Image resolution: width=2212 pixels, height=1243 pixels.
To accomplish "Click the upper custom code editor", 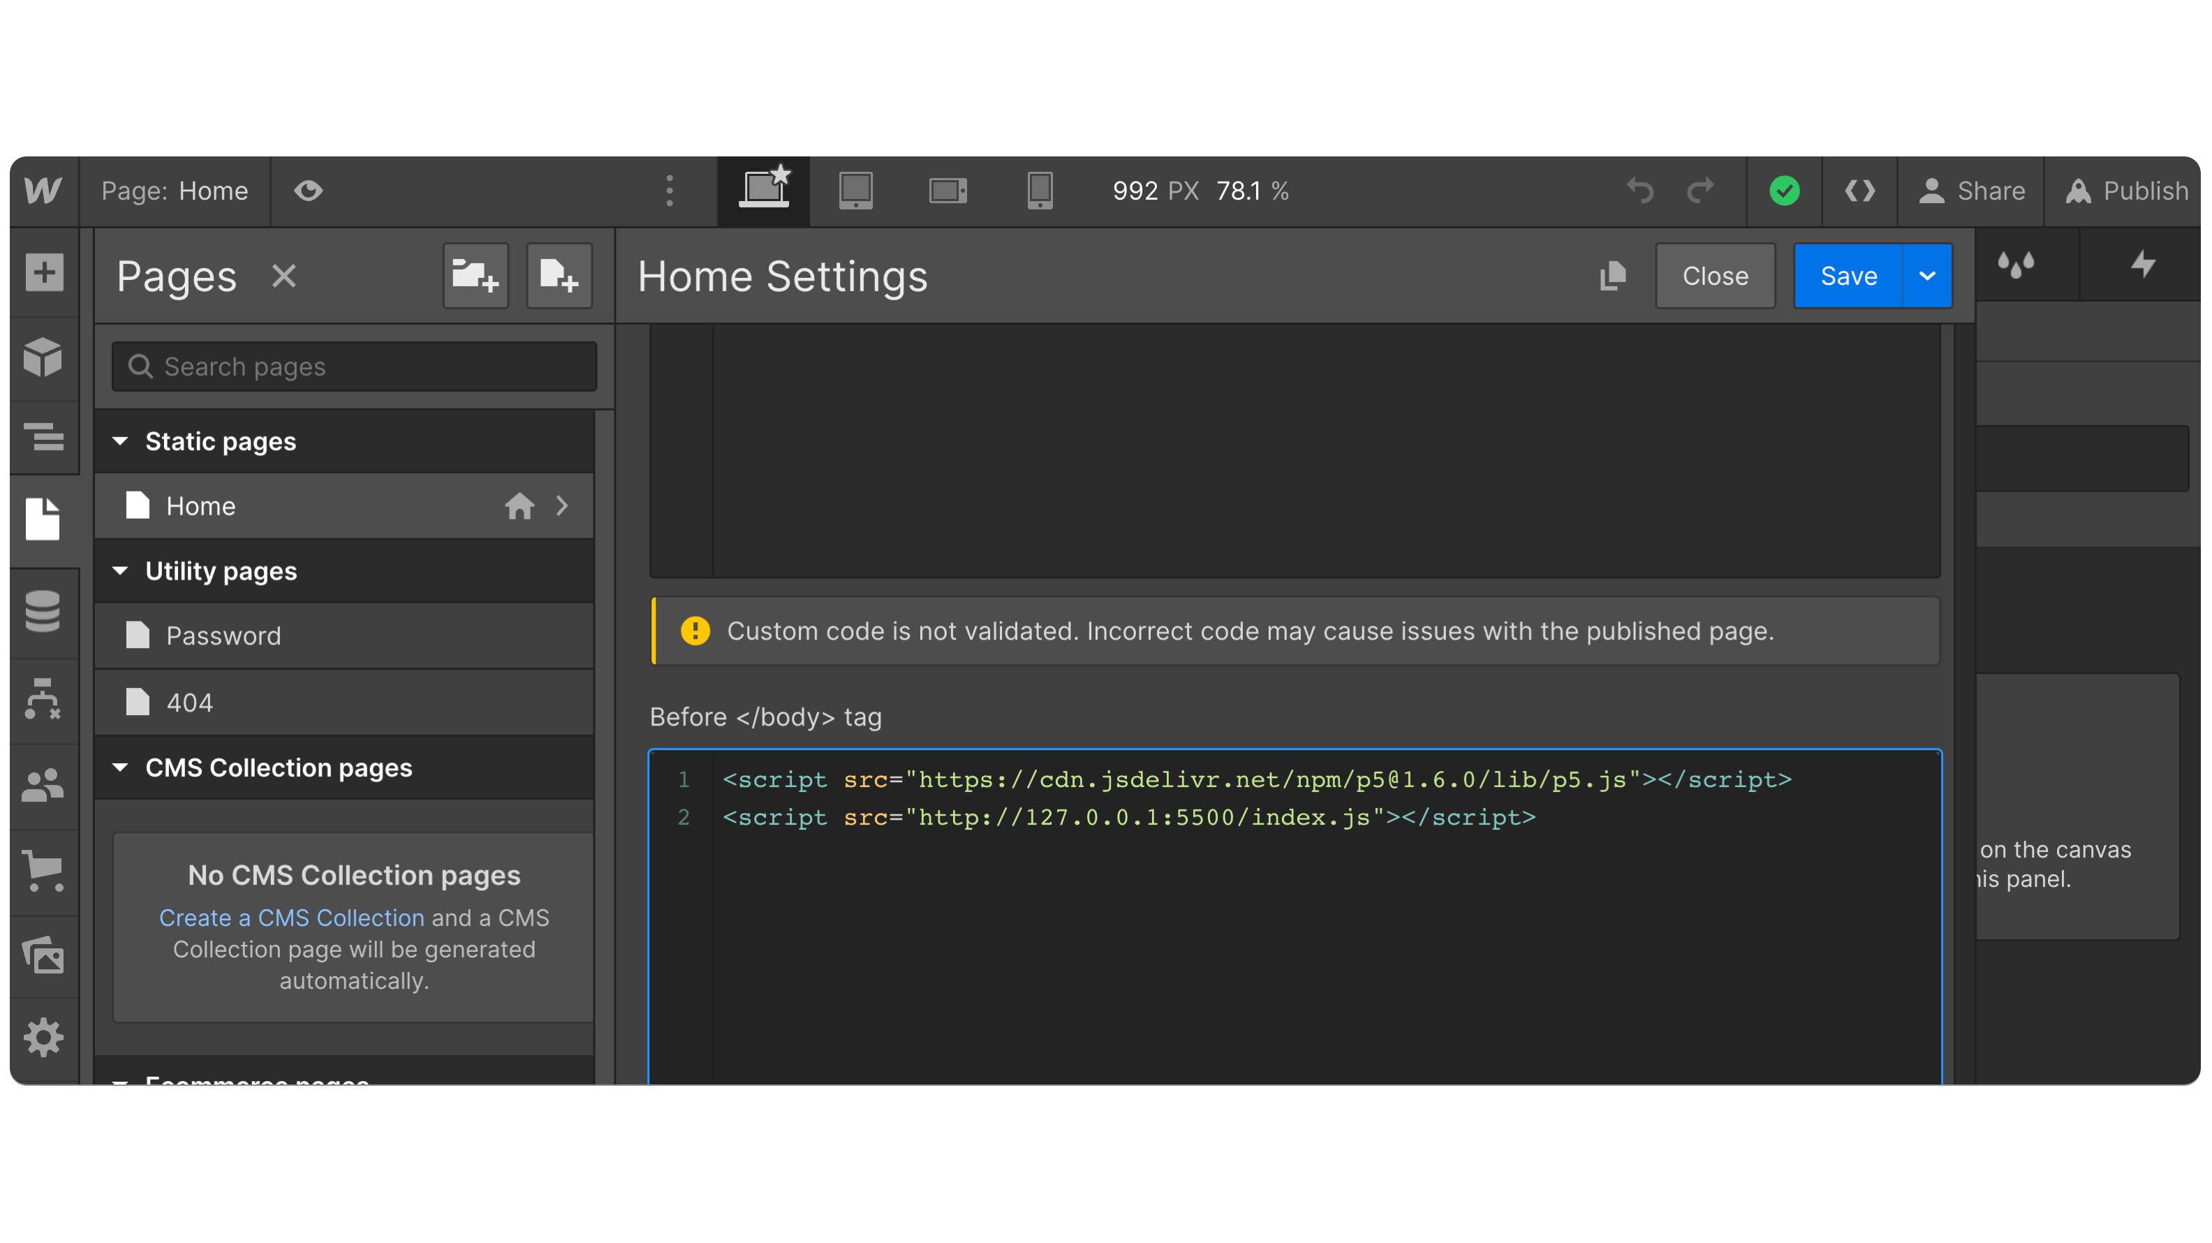I will pos(1295,451).
